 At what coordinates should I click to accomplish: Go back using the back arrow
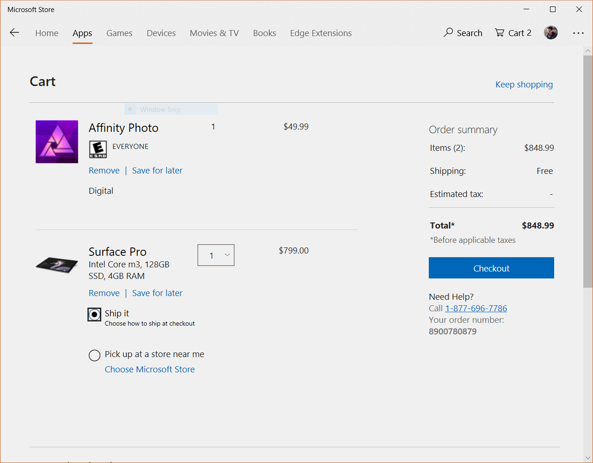(x=14, y=32)
